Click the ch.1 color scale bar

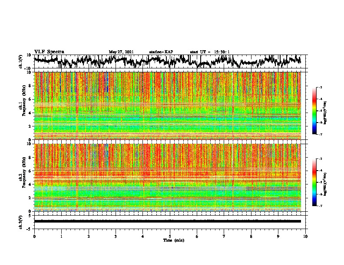tap(314, 111)
